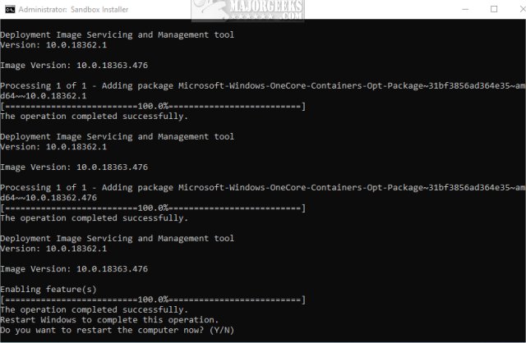Screen dimensions: 526x343
Task: Click the last "Image Version: 10.0.18363.476" line
Action: click(x=74, y=268)
